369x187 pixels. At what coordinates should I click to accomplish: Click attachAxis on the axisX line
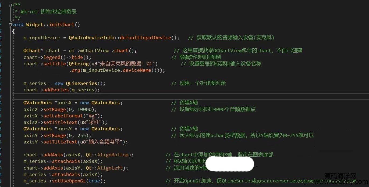click(x=66, y=161)
